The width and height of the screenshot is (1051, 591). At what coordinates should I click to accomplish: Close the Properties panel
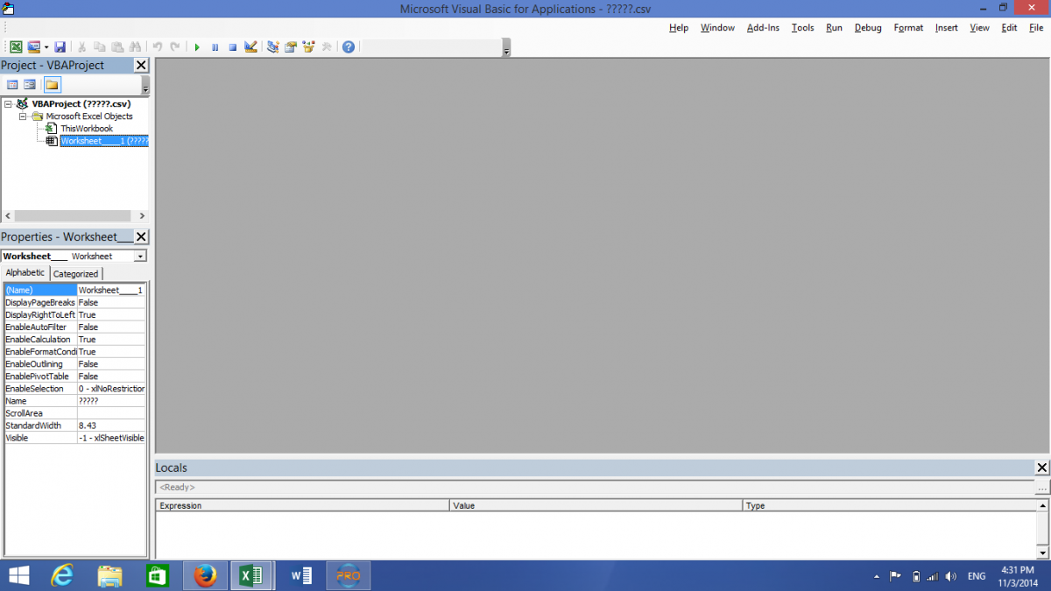pyautogui.click(x=141, y=237)
